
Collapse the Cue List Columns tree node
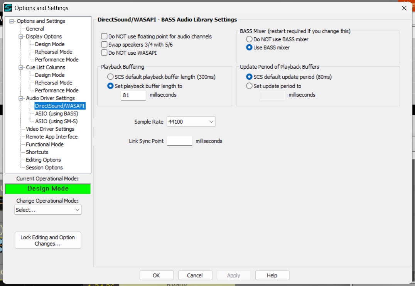pyautogui.click(x=21, y=67)
